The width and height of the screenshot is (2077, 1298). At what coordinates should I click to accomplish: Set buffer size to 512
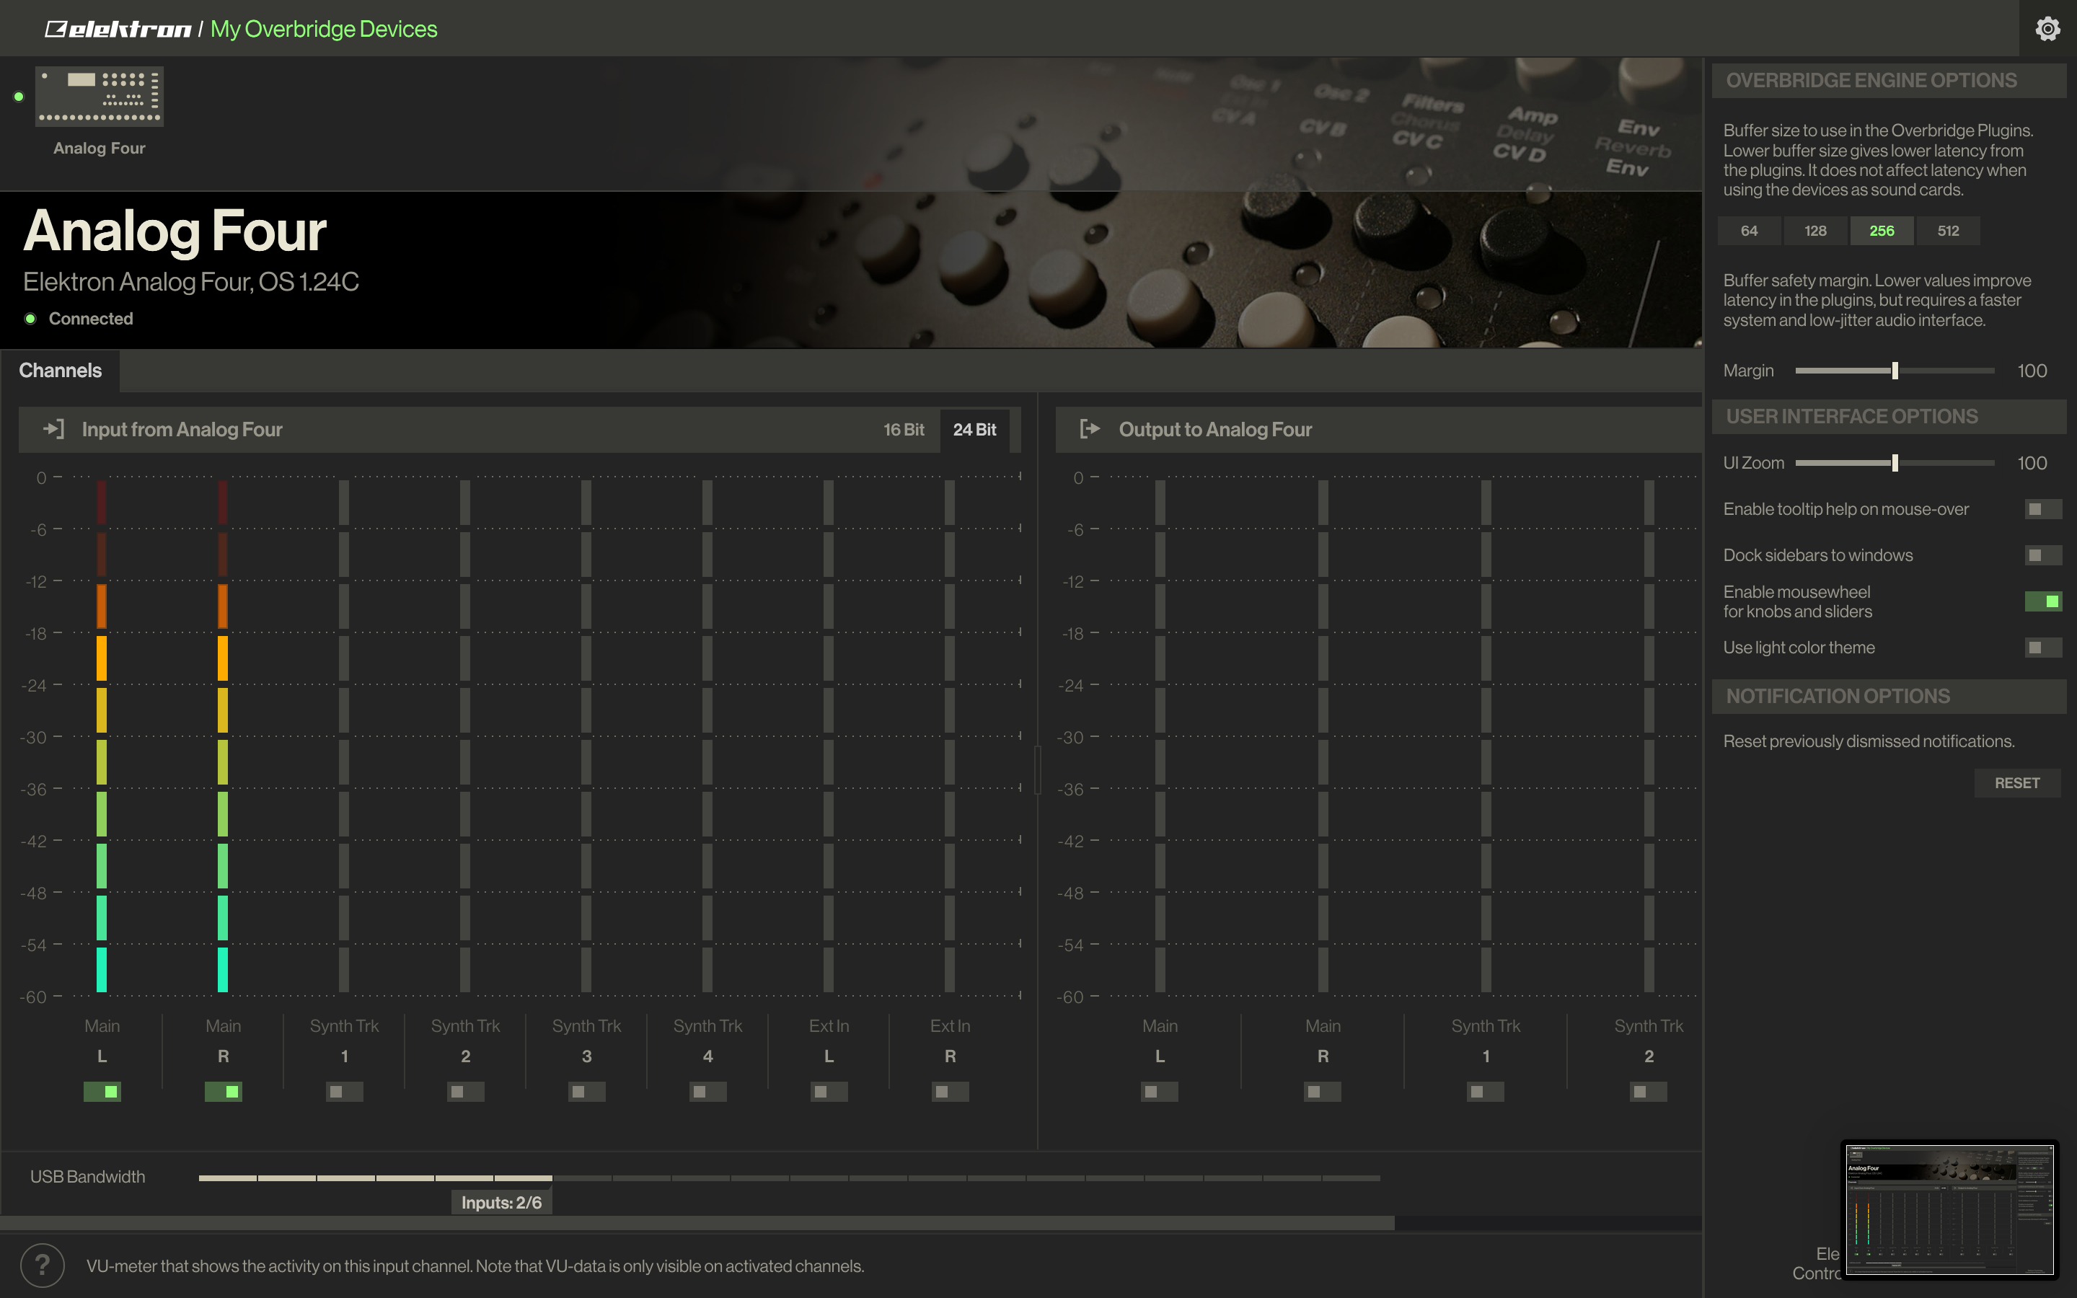coord(1948,230)
